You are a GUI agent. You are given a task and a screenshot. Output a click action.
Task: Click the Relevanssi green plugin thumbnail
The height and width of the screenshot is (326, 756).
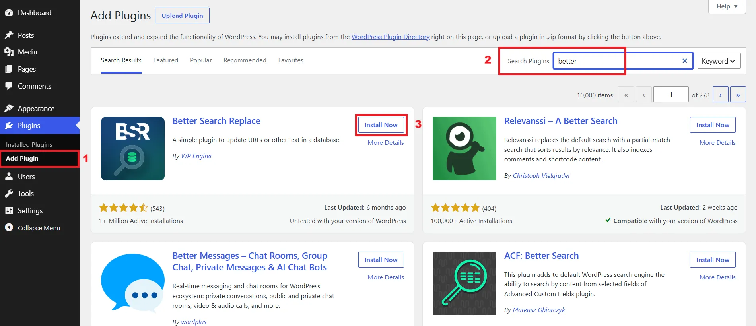coord(464,149)
